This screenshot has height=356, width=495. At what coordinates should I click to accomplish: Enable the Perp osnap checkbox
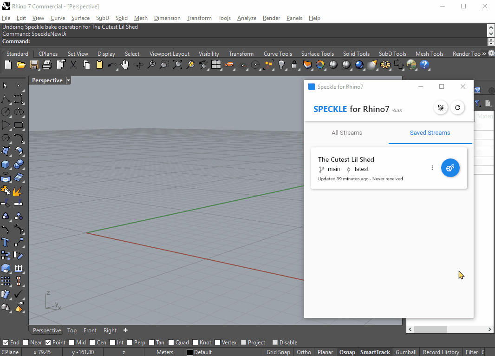click(x=130, y=343)
